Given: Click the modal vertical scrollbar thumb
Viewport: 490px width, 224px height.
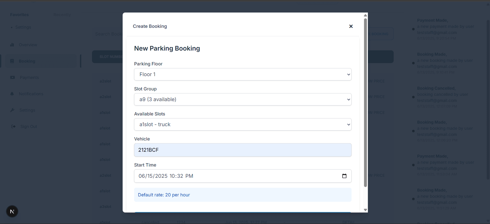Looking at the screenshot, I should pyautogui.click(x=365, y=103).
